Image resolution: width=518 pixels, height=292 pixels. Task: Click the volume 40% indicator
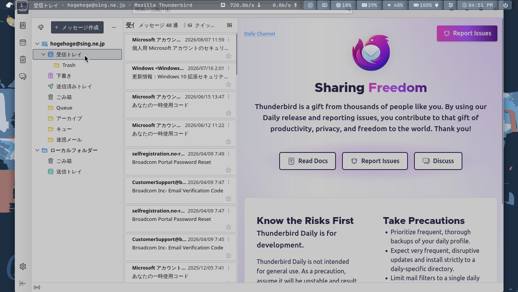[x=395, y=5]
